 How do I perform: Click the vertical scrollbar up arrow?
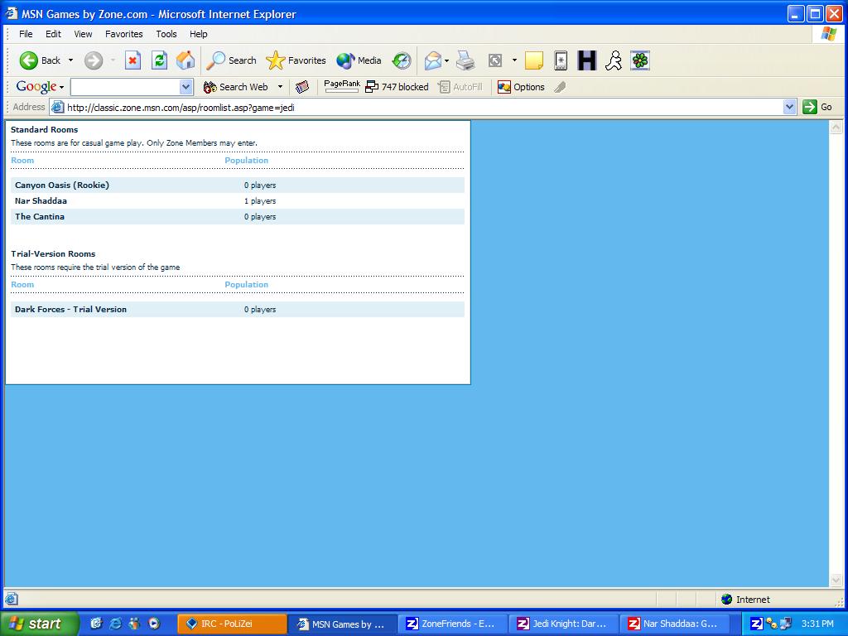(x=836, y=127)
